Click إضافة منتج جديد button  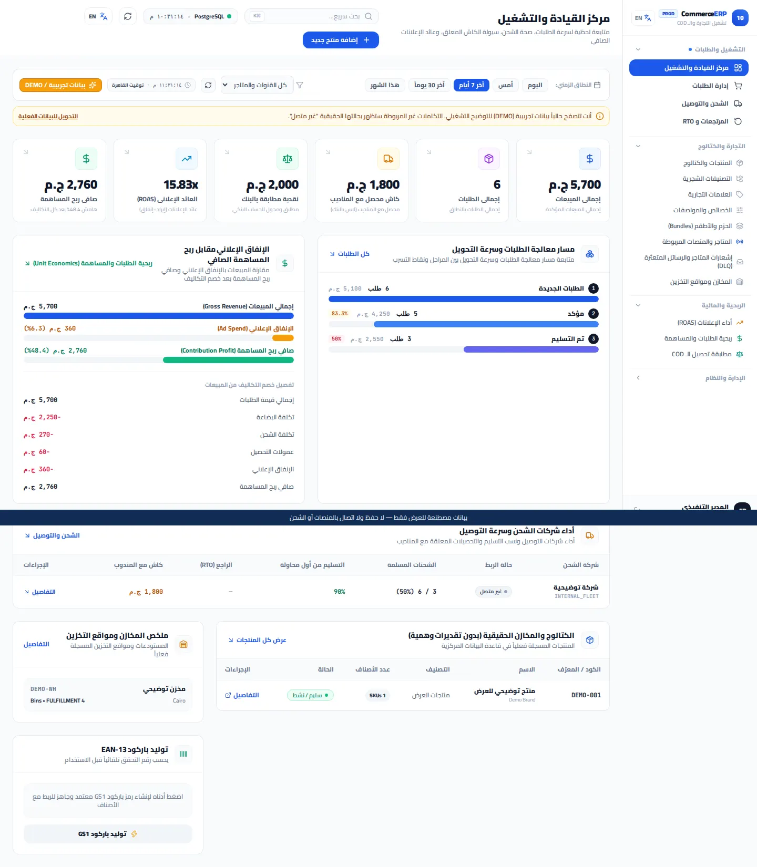pyautogui.click(x=341, y=40)
